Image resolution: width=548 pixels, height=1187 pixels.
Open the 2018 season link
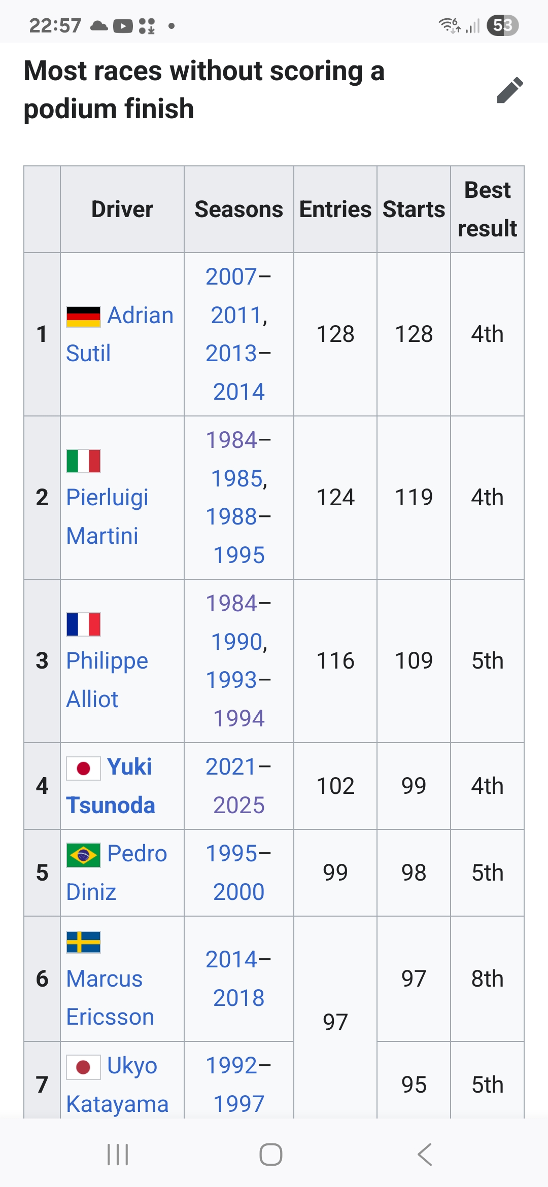pyautogui.click(x=239, y=998)
